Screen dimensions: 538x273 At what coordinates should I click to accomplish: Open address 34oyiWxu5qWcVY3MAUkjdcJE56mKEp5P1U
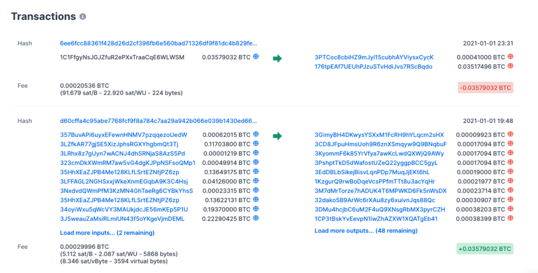coord(124,209)
